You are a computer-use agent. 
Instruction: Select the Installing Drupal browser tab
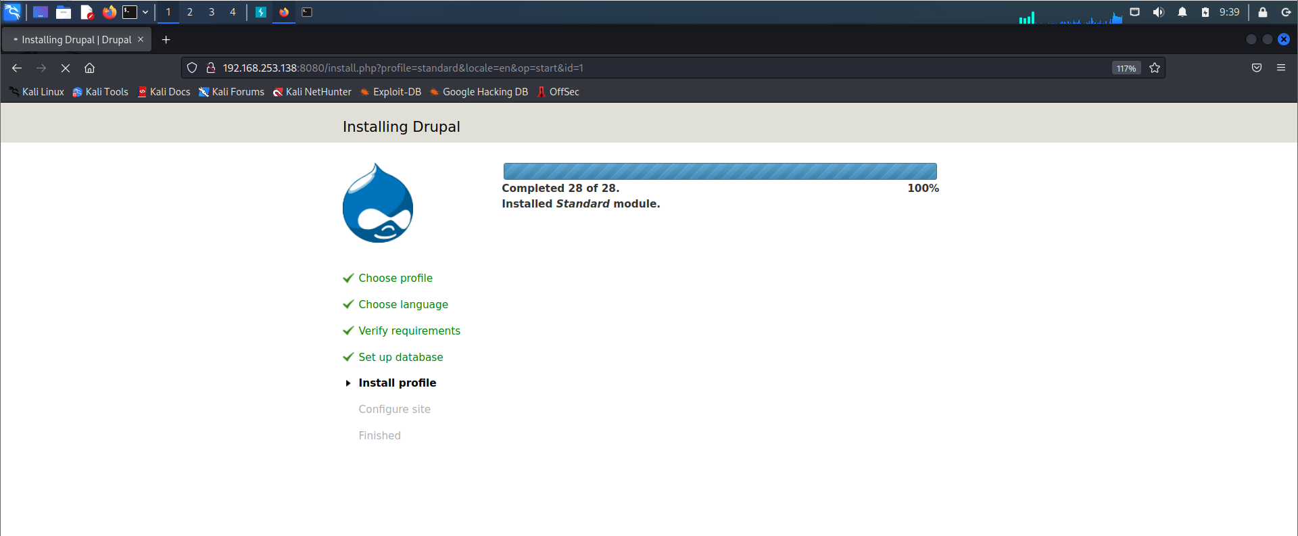[x=76, y=40]
